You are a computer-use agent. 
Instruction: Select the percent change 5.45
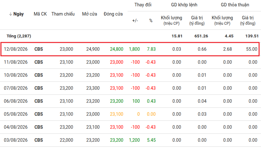[x=151, y=140]
